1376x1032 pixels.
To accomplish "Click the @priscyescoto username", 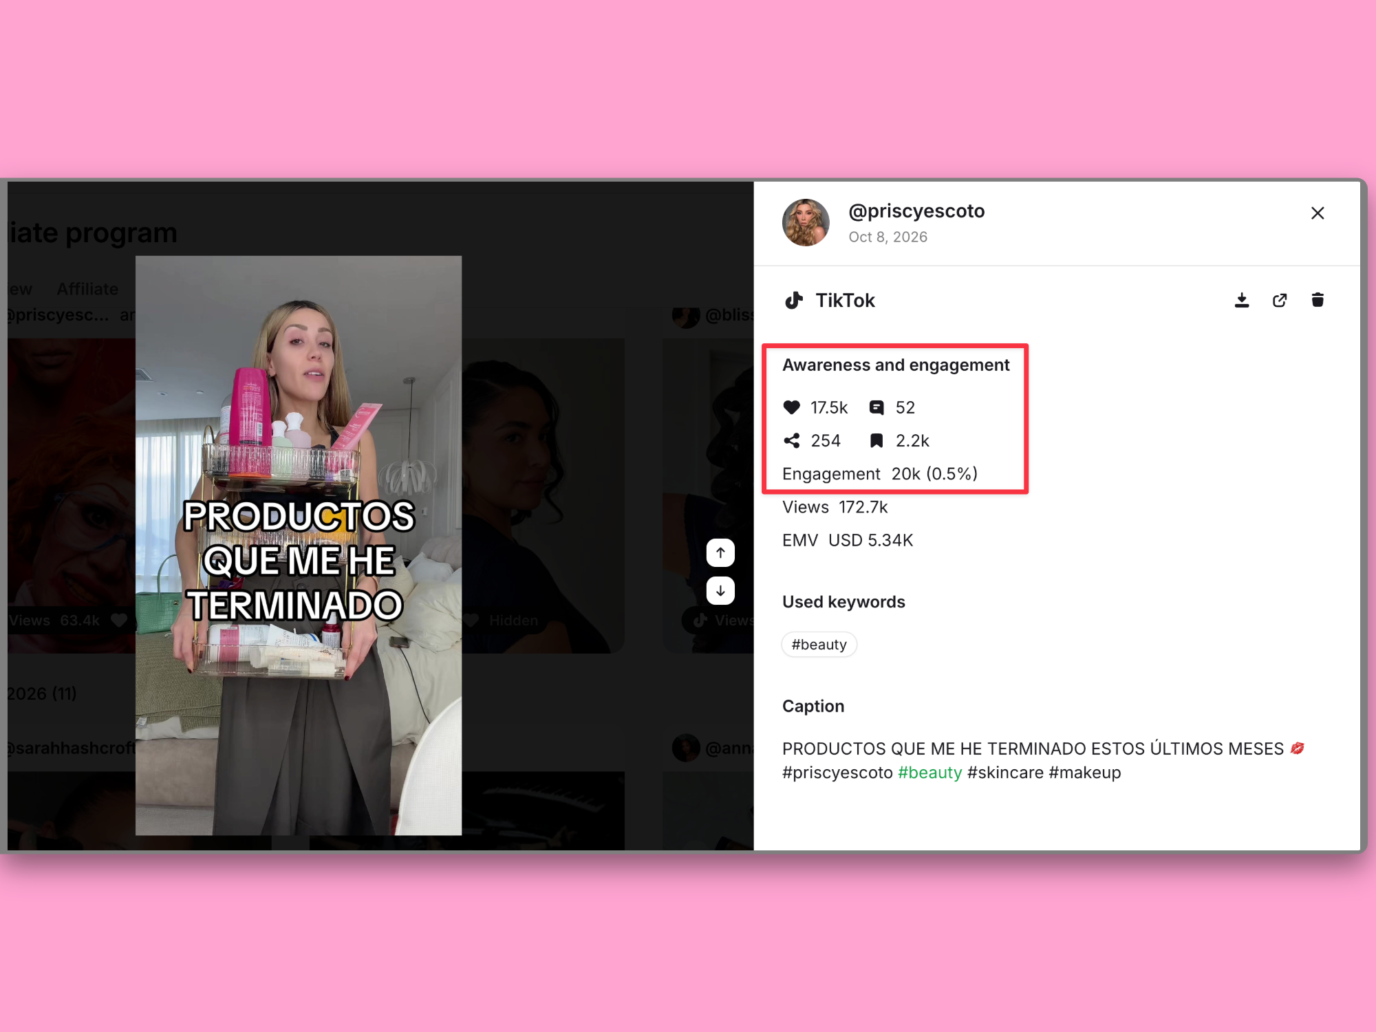I will [916, 211].
